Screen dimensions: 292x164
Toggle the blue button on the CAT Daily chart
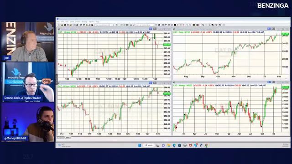click(269, 29)
